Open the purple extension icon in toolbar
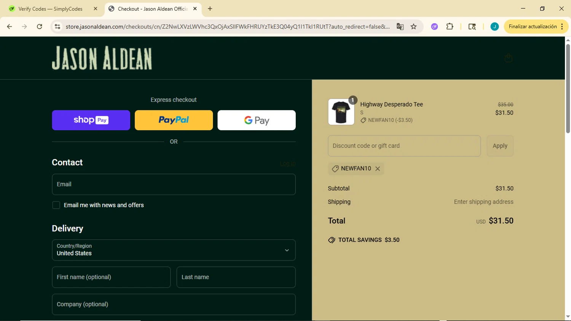The height and width of the screenshot is (321, 571). 434,27
